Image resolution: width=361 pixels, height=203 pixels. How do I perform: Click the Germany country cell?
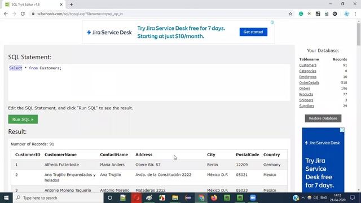click(x=272, y=165)
